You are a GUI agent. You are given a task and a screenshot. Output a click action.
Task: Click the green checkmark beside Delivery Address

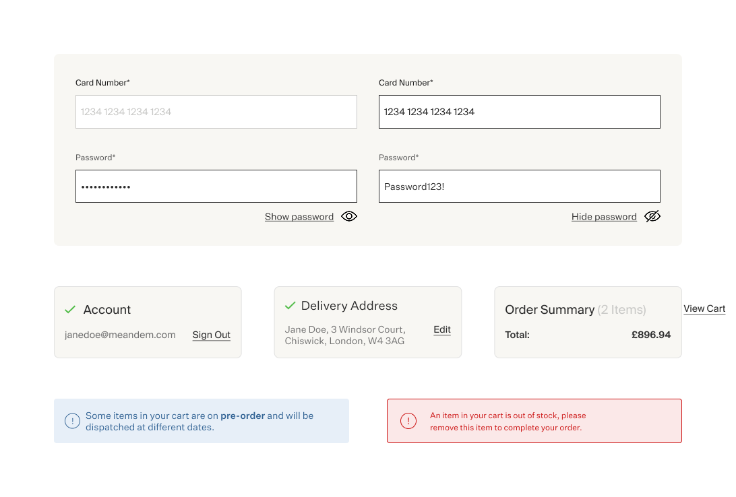(x=290, y=306)
